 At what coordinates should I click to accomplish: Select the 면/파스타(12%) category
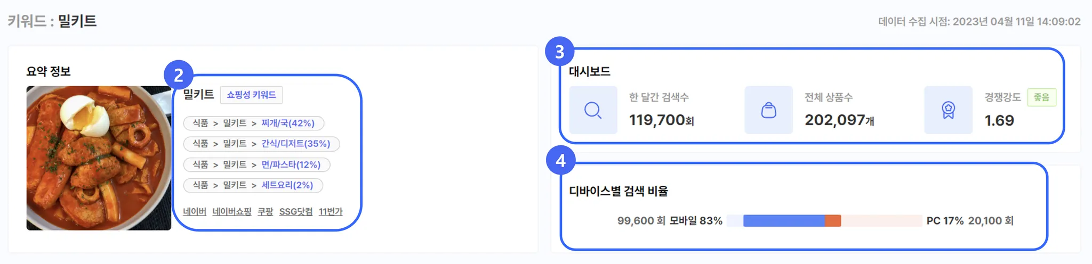291,164
